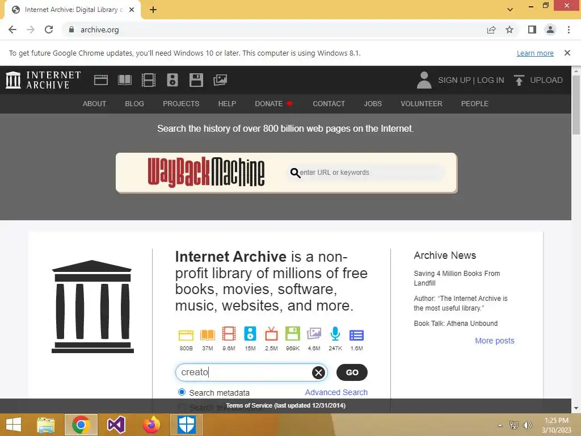Open Firefox from taskbar
581x436 pixels.
pyautogui.click(x=151, y=425)
